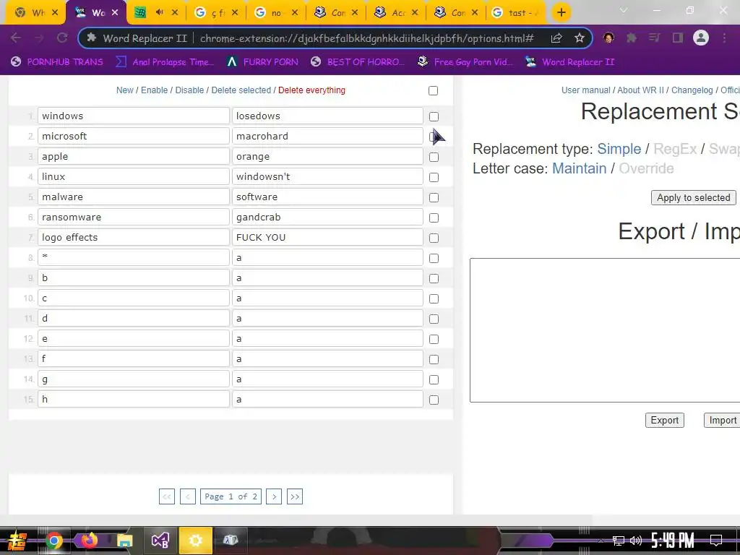This screenshot has height=555, width=740.
Task: Click the Enable link
Action: tap(155, 90)
